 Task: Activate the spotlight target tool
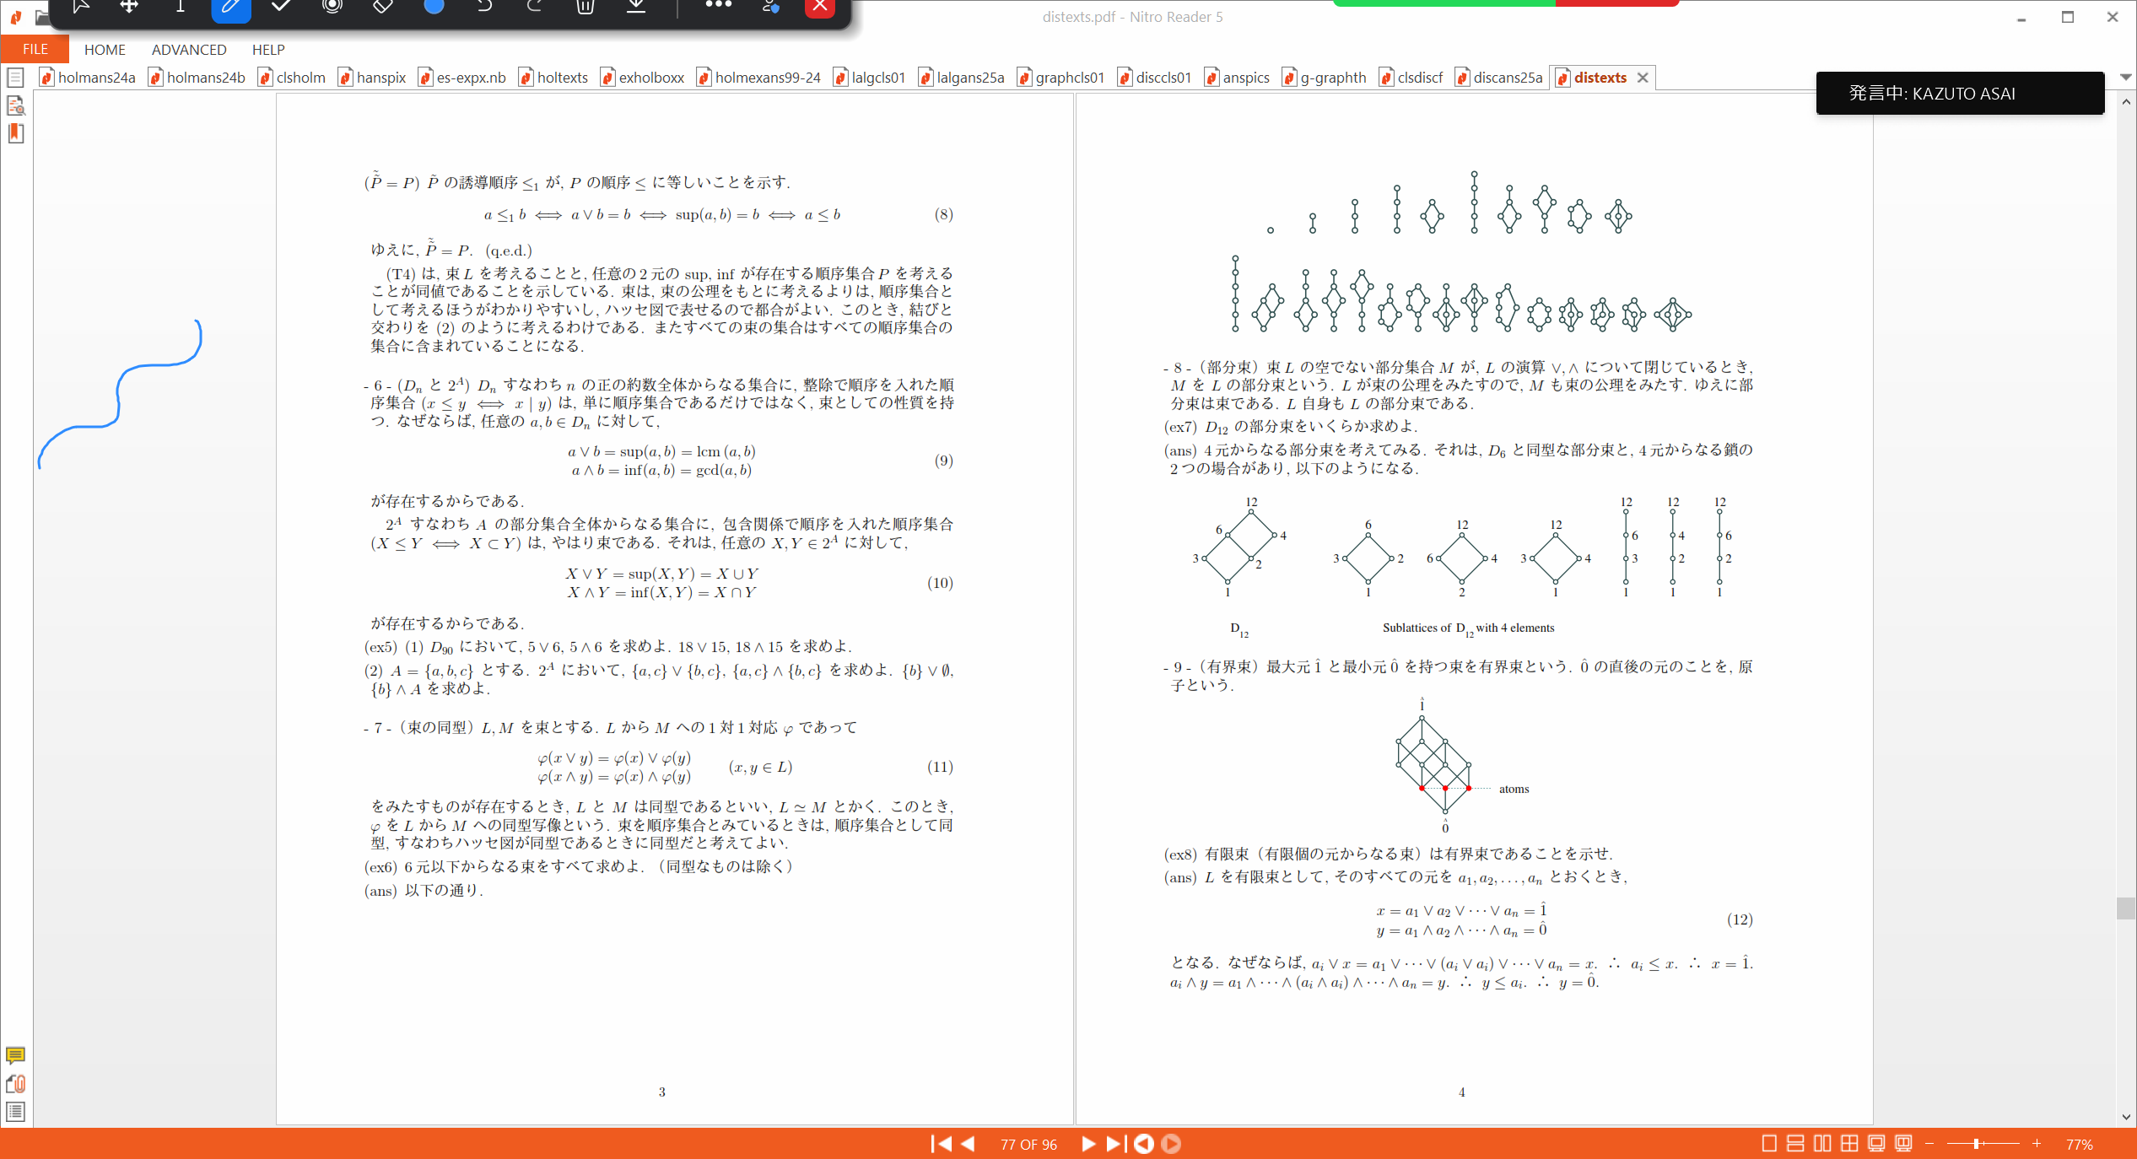coord(332,7)
